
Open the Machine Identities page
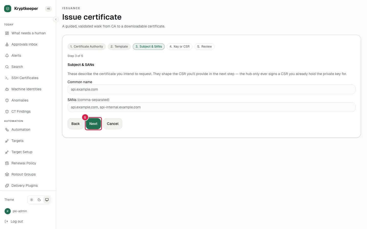pos(28,89)
